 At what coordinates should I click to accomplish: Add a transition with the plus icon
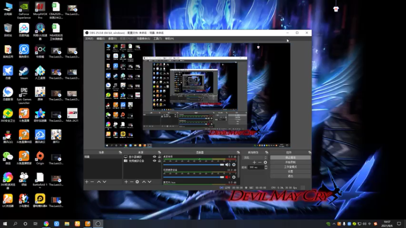click(254, 162)
